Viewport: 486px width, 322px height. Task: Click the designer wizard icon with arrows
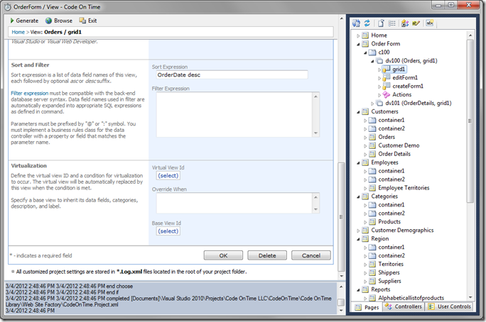[405, 23]
